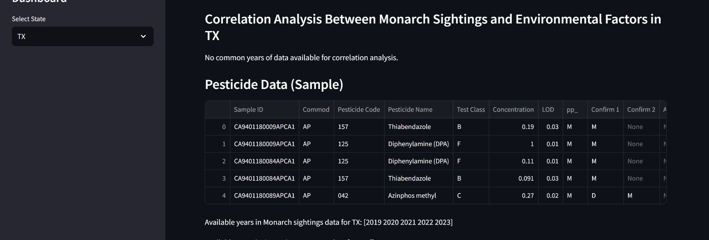Select the pp_ column header
The image size is (709, 240).
tap(572, 109)
